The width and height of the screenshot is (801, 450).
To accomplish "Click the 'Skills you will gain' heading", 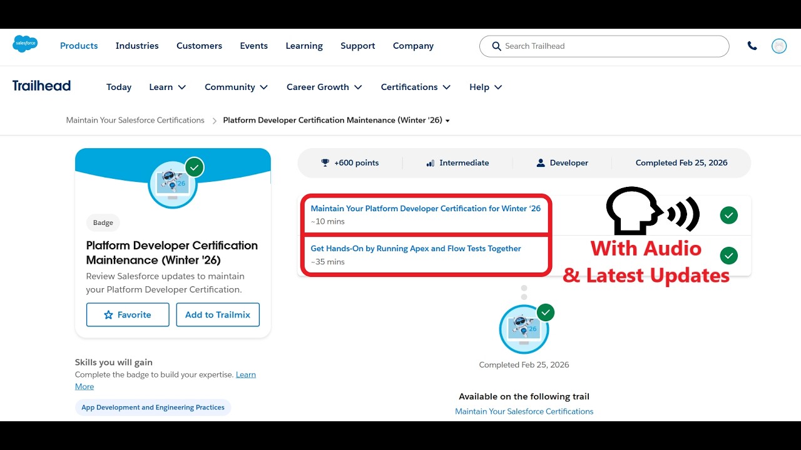I will tap(114, 362).
